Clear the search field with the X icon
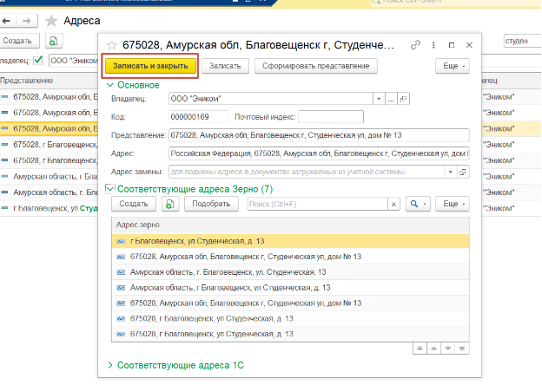542x391 pixels. coord(393,204)
